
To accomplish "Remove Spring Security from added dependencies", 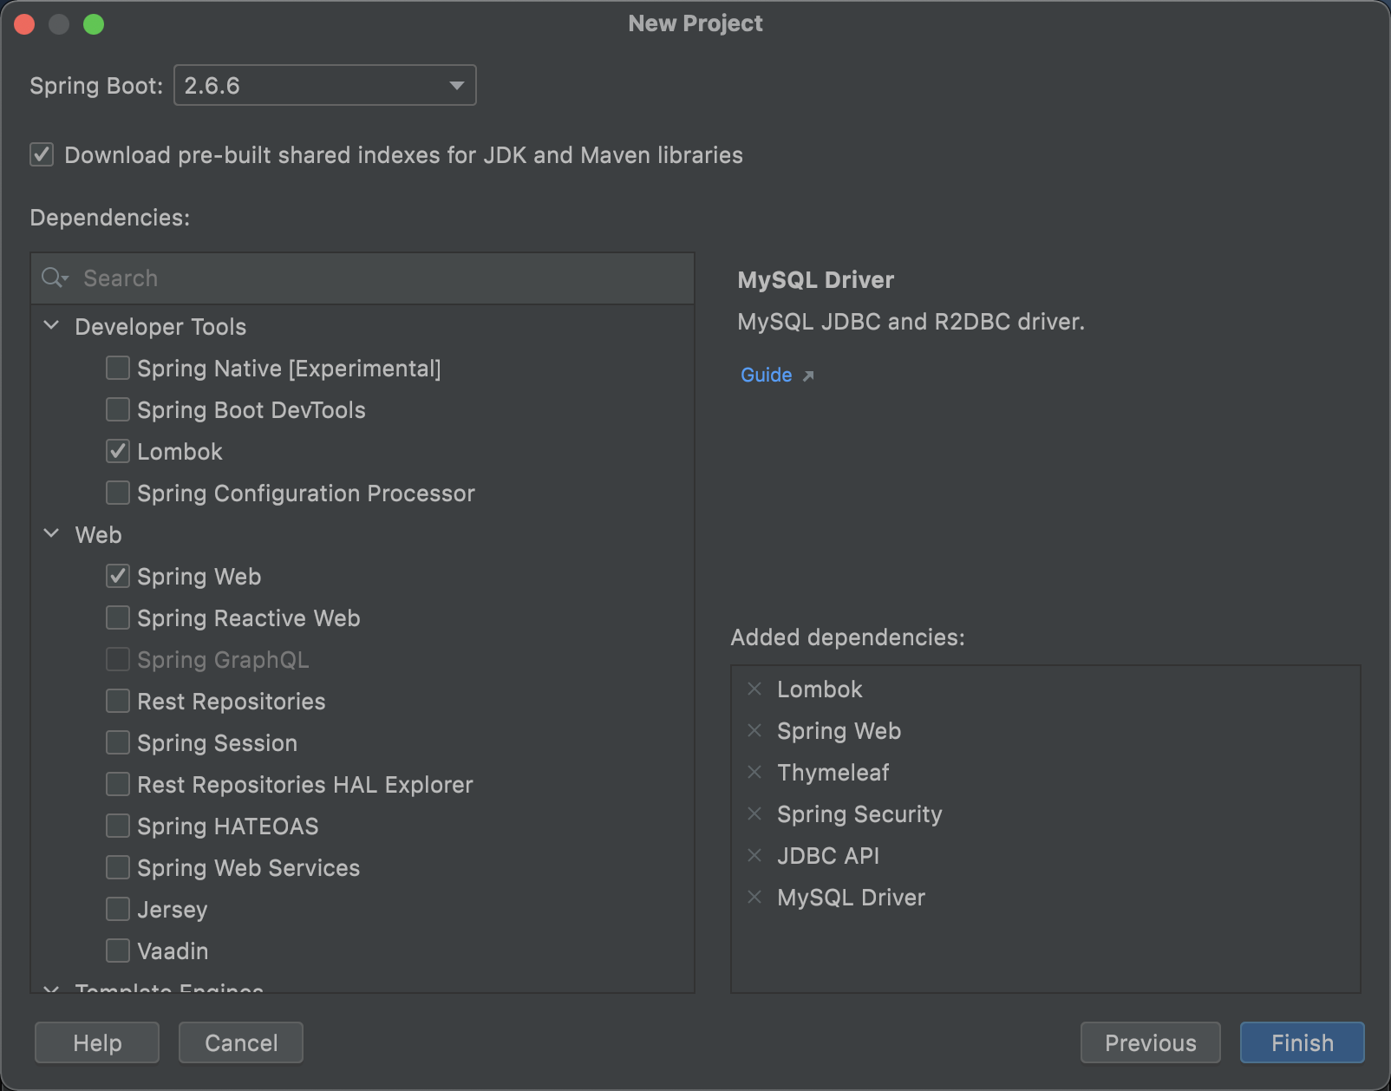I will coord(754,813).
